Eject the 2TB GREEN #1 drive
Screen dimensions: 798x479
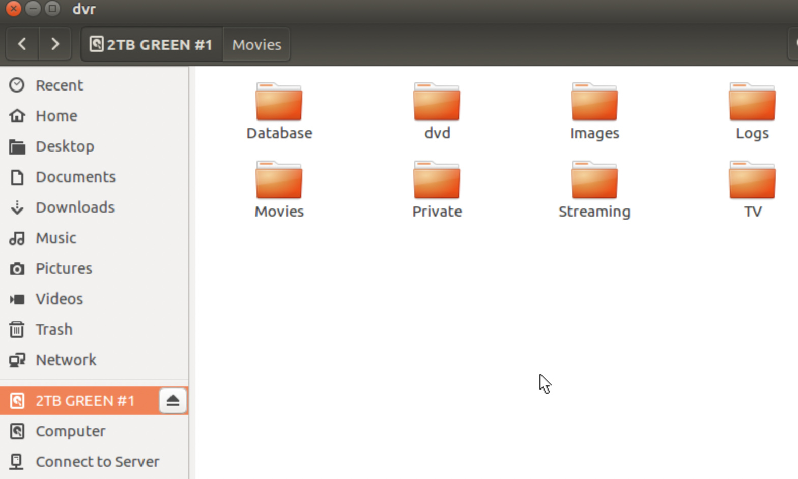point(173,401)
